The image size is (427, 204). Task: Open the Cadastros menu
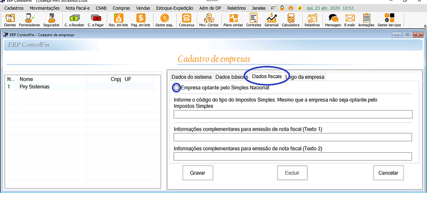[x=14, y=8]
